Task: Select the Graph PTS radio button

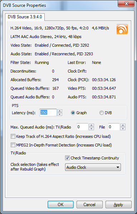Action: pyautogui.click(x=79, y=113)
